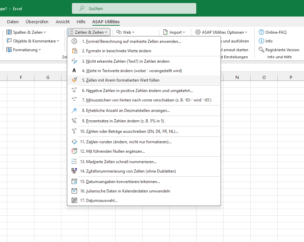Click leading zeros icon in menu
Viewport: 304px width, 242px height.
click(74, 151)
